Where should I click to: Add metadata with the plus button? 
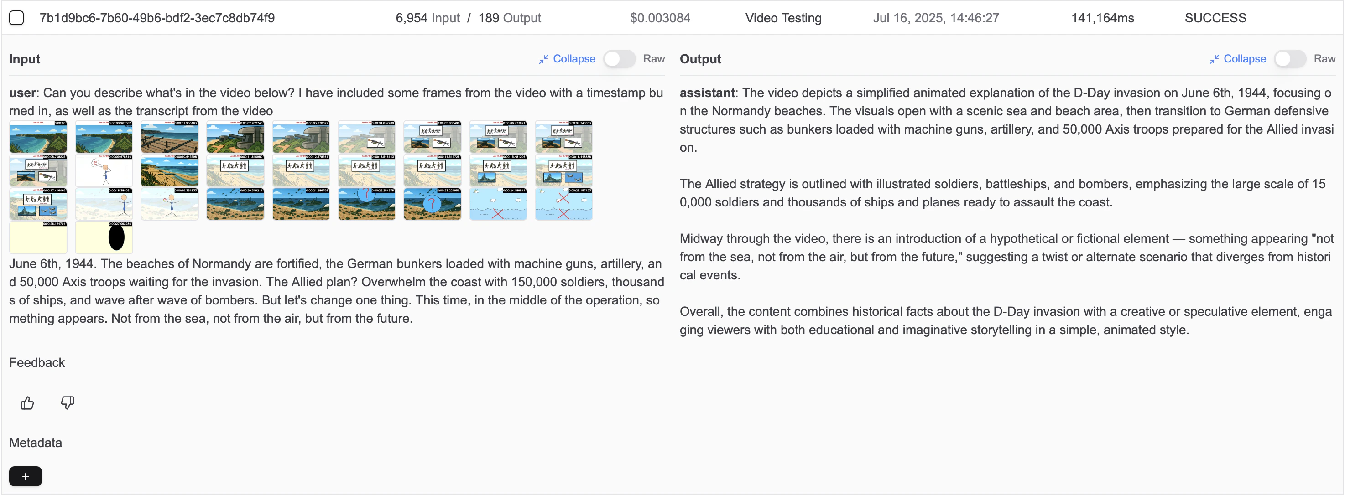(x=25, y=476)
